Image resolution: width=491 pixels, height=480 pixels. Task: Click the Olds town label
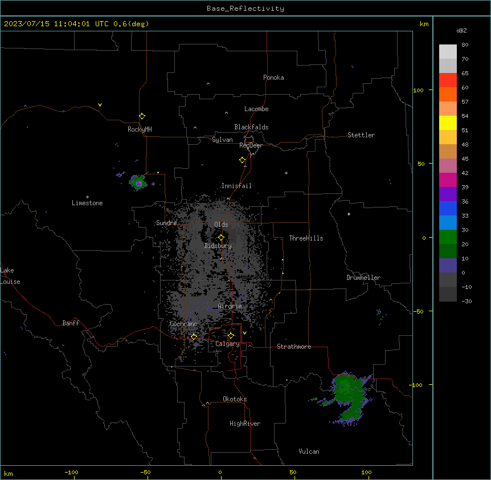(221, 225)
